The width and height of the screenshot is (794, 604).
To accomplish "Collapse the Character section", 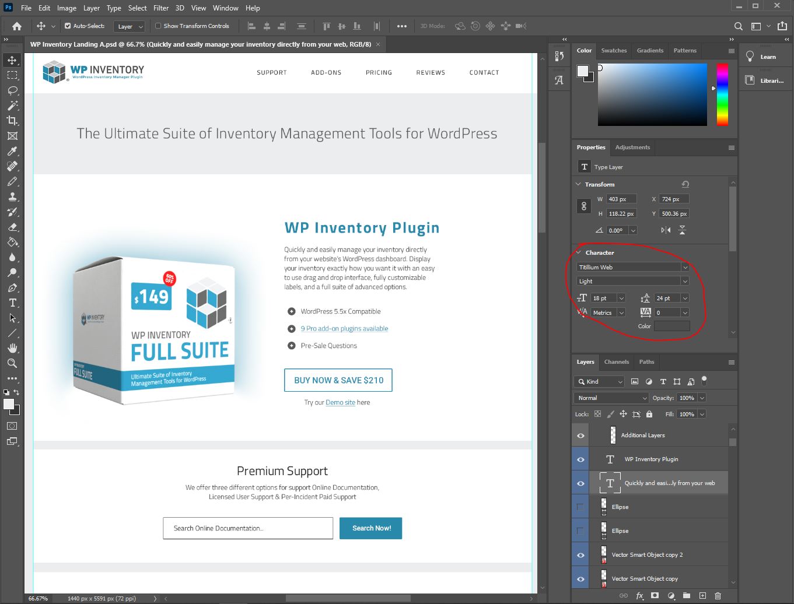I will (579, 252).
